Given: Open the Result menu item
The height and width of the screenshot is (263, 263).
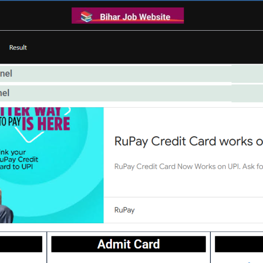Looking at the screenshot, I should 18,47.
